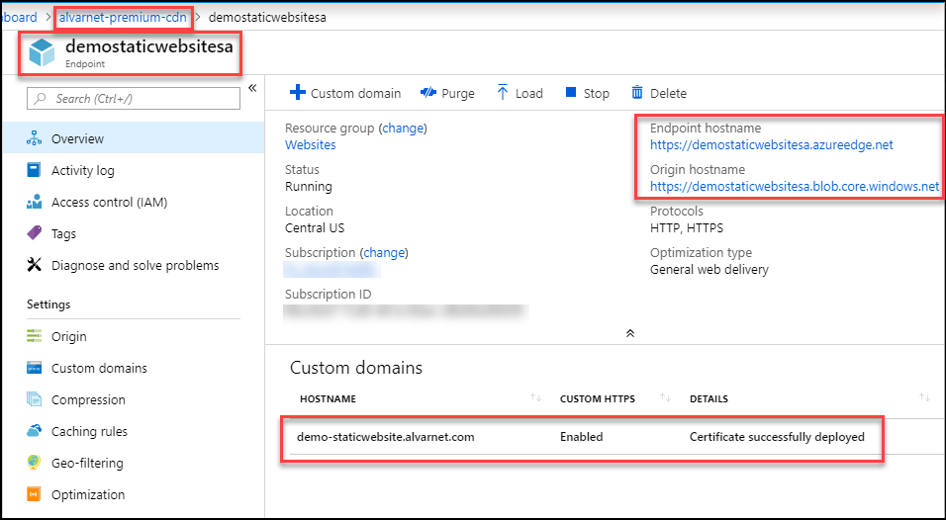The width and height of the screenshot is (946, 520).
Task: Click the magnifier icon in search box
Action: coord(41,98)
